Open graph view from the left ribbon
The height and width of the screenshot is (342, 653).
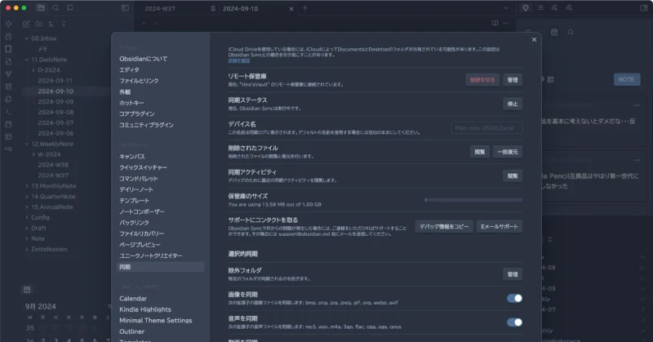pos(8,74)
